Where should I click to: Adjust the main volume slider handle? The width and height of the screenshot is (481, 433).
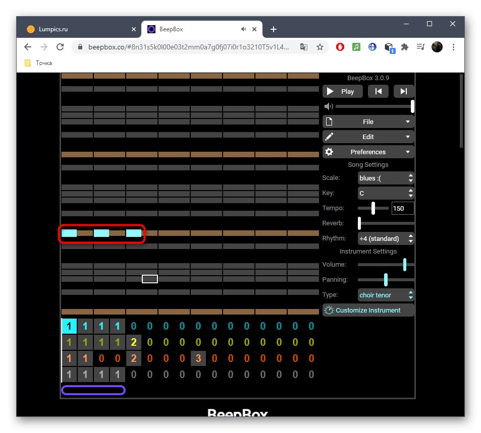point(412,106)
